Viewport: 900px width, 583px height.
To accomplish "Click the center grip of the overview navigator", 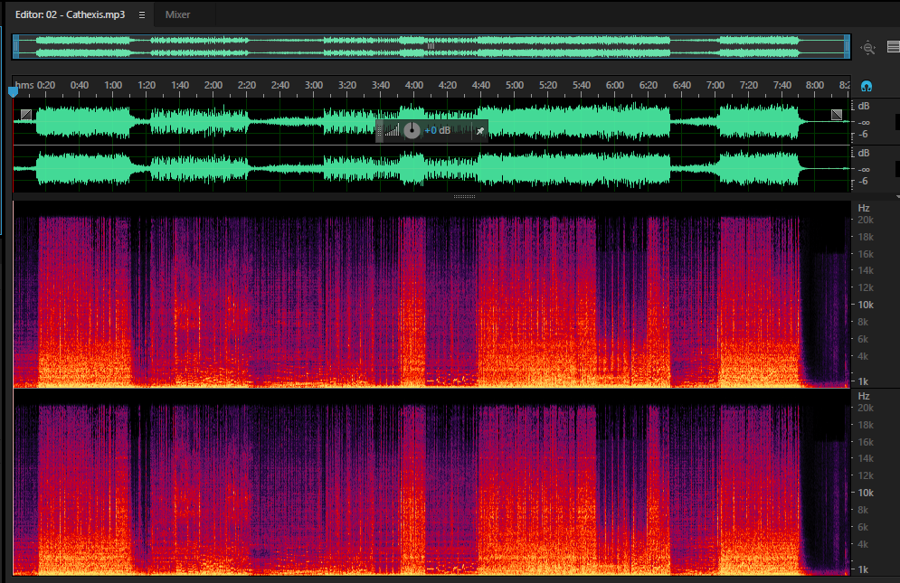I will point(431,46).
